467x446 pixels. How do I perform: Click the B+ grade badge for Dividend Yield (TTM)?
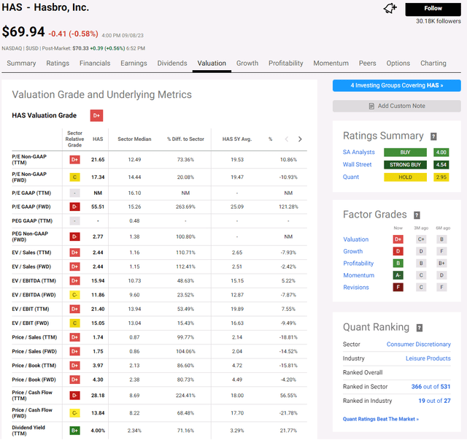pos(74,431)
